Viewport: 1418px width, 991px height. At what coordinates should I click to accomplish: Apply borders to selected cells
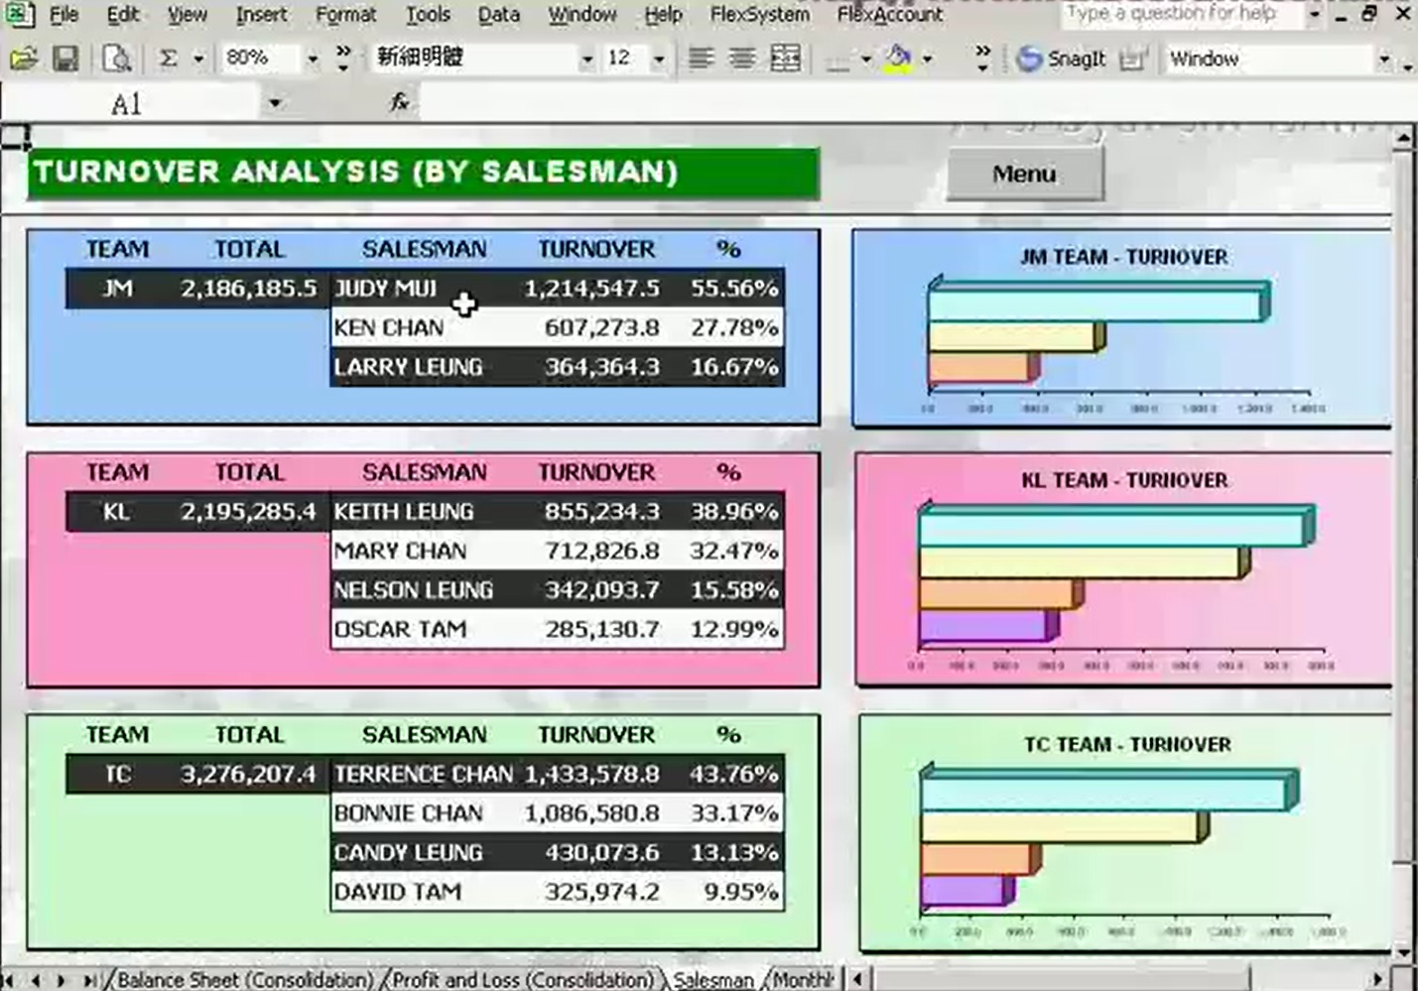coord(838,58)
